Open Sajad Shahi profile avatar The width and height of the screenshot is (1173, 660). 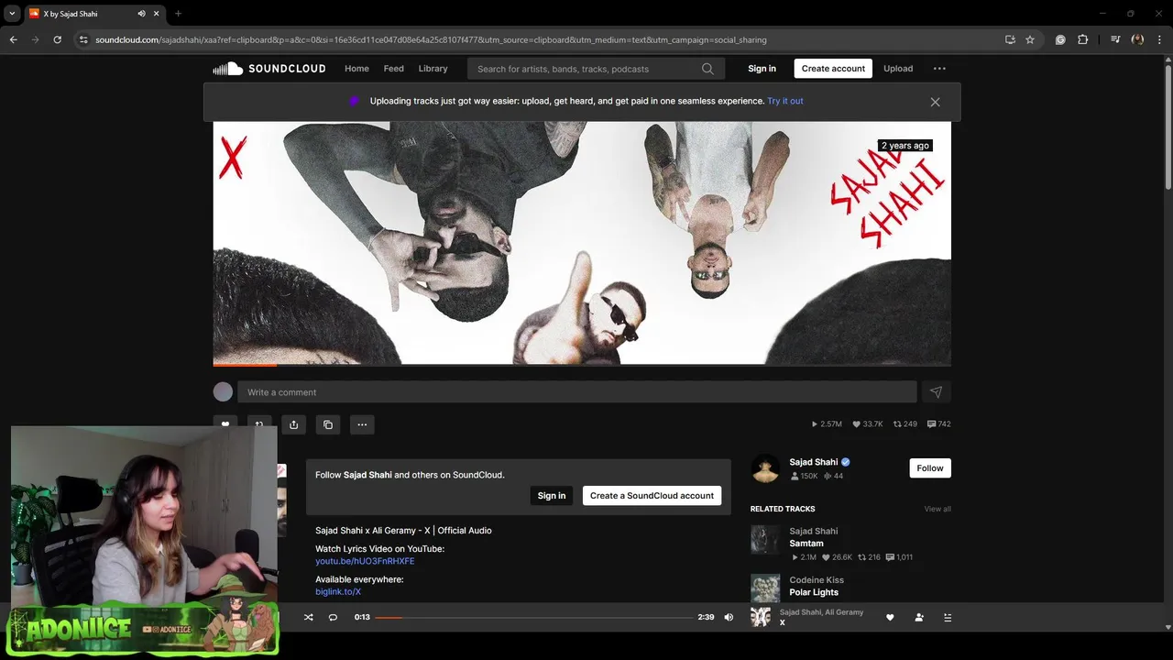coord(765,468)
